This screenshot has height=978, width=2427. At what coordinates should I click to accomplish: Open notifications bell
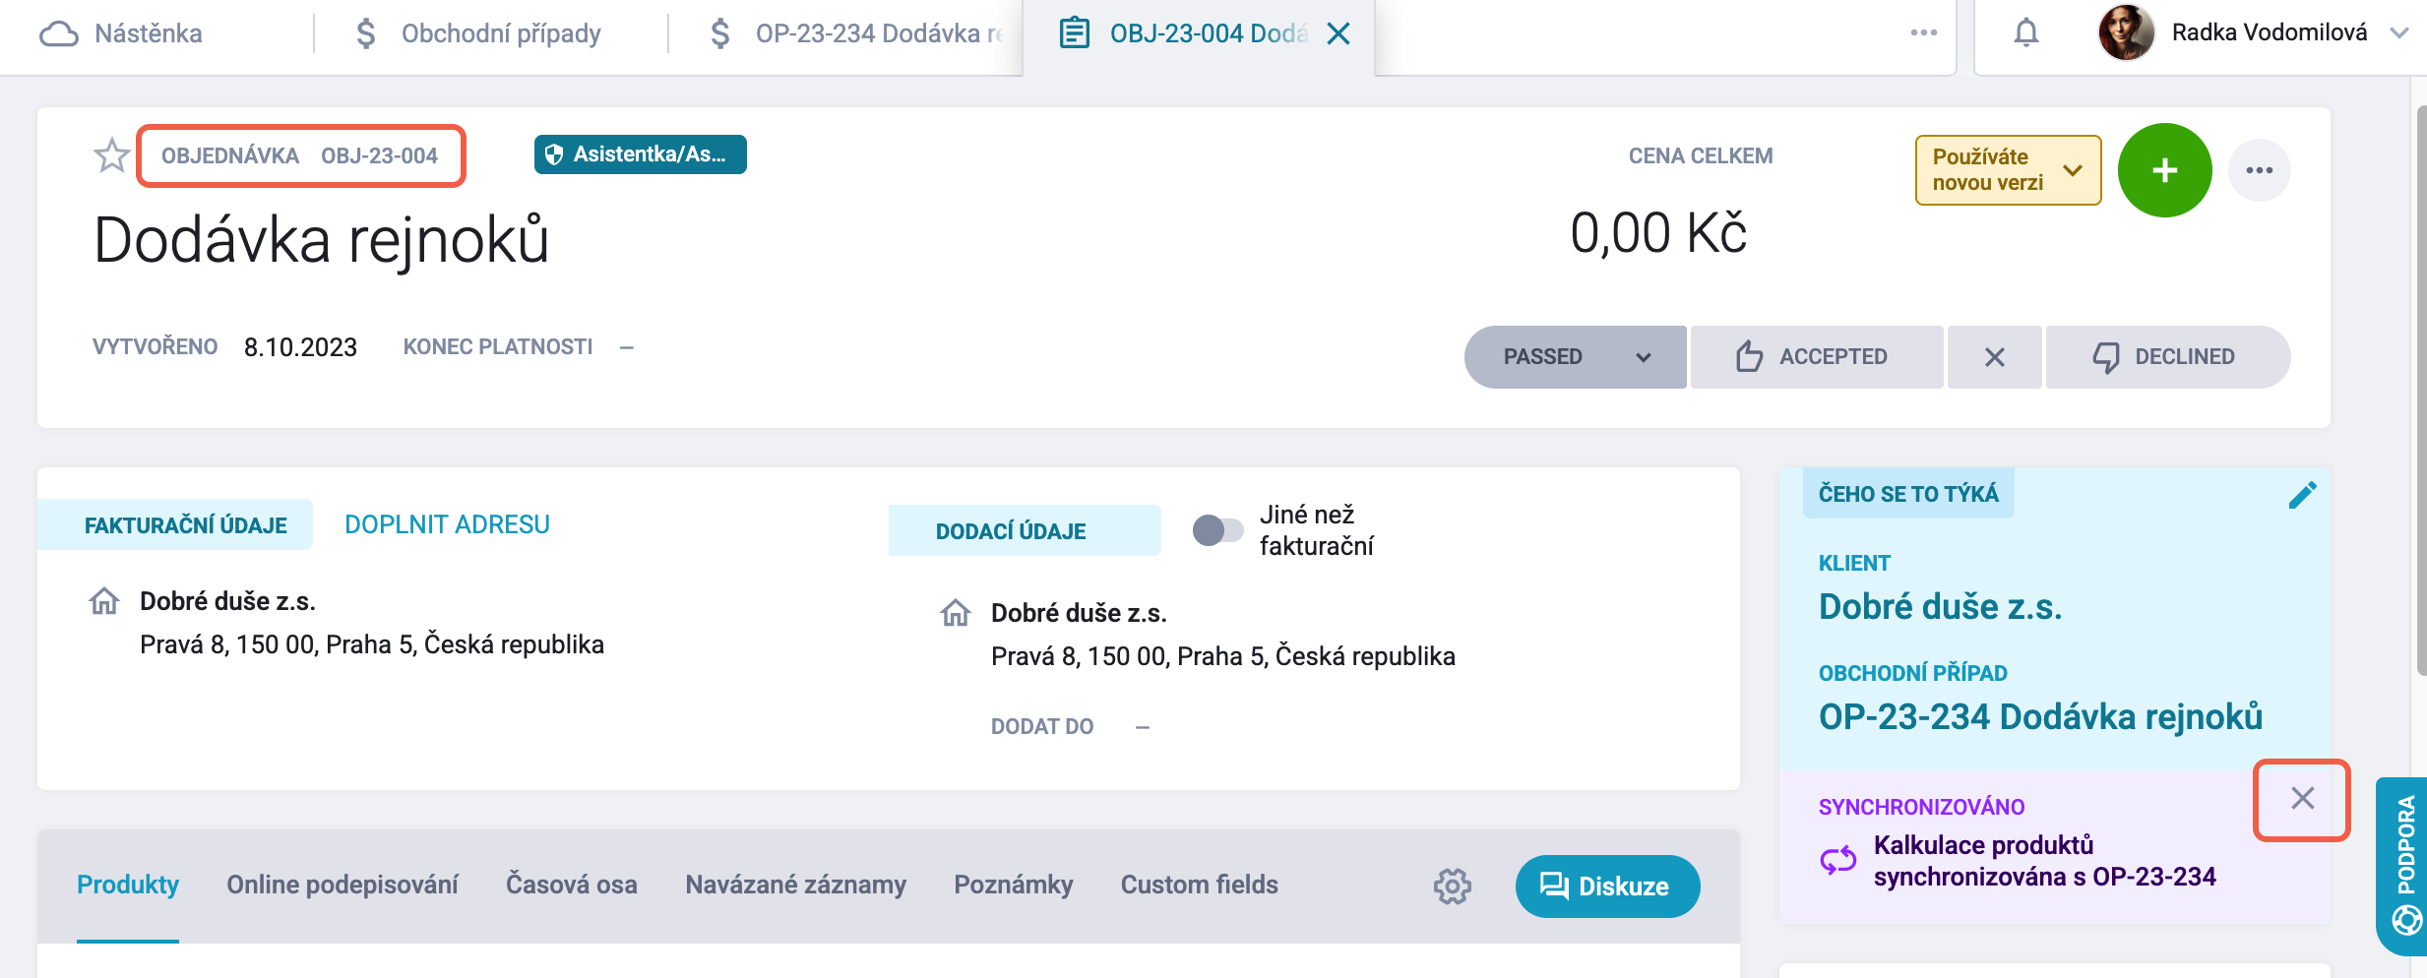pos(2025,33)
